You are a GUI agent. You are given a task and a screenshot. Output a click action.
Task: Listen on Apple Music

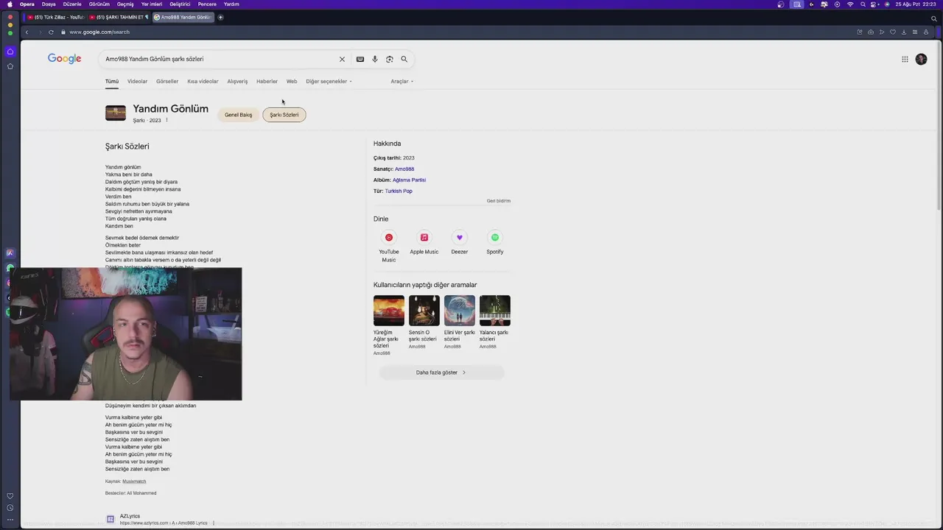[x=424, y=244]
